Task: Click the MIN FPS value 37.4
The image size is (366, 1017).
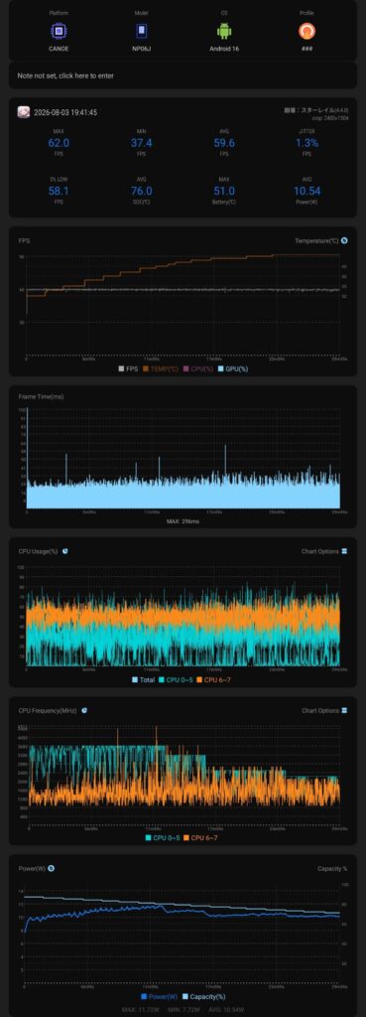Action: click(141, 143)
